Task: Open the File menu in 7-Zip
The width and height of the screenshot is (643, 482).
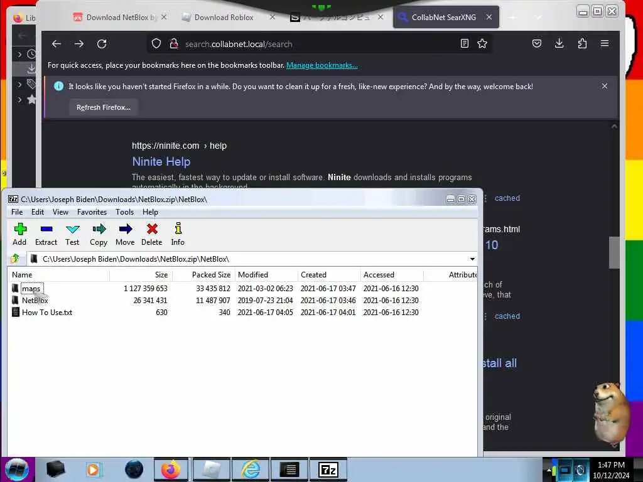Action: [x=17, y=212]
